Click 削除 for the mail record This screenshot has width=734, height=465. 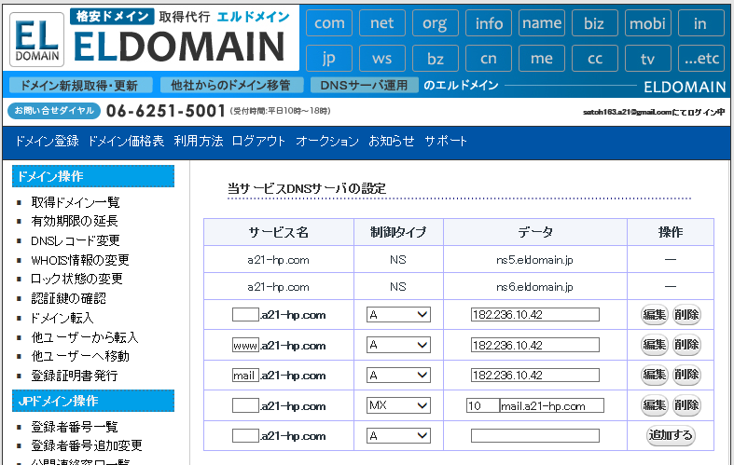(686, 375)
